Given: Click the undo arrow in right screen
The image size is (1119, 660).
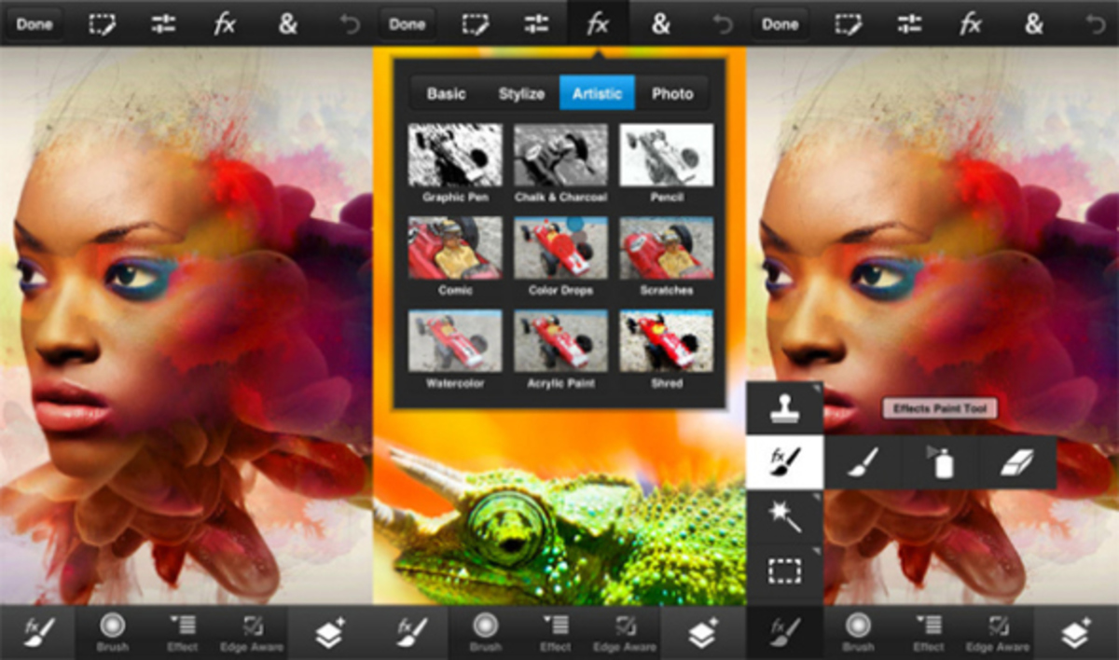Looking at the screenshot, I should (1096, 24).
